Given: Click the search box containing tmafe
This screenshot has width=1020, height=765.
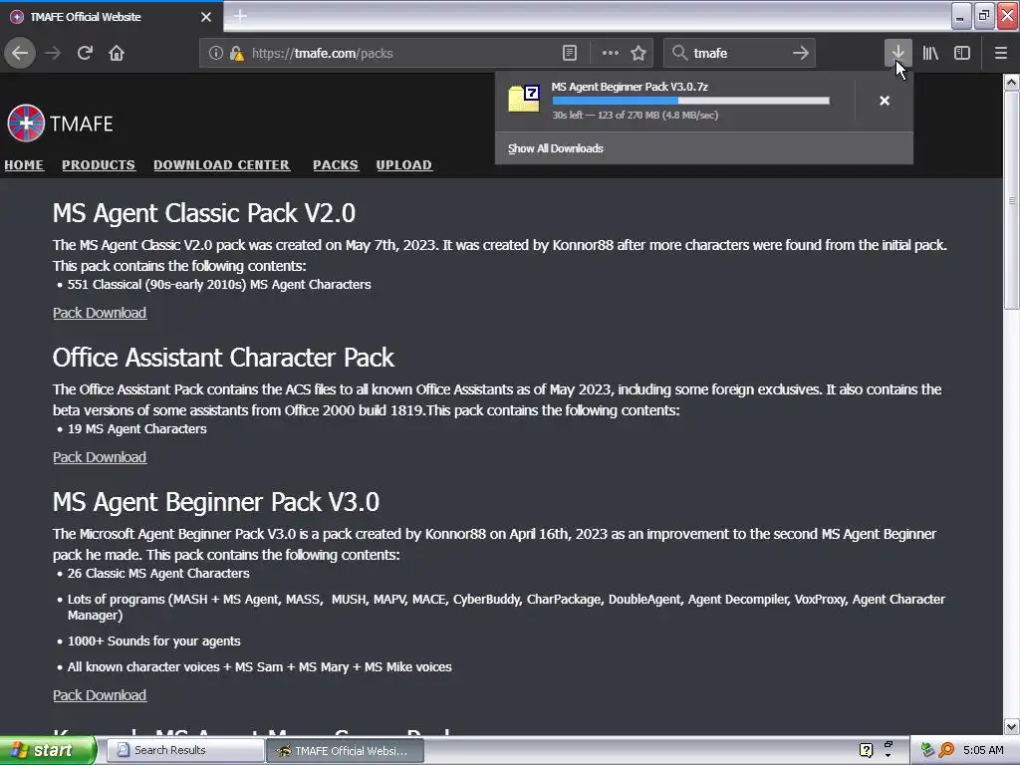Looking at the screenshot, I should tap(738, 53).
